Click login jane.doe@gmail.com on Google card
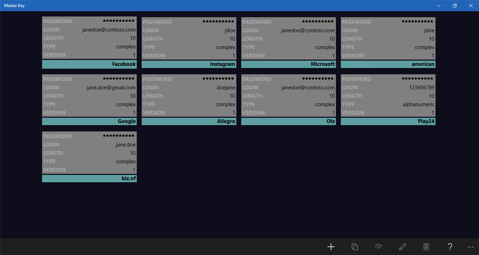Image resolution: width=479 pixels, height=255 pixels. 111,87
